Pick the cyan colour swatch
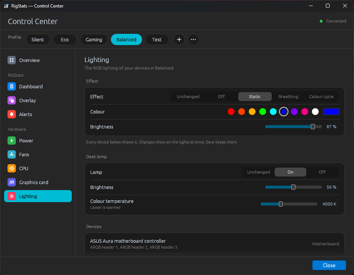This screenshot has height=275, width=354. pos(273,112)
